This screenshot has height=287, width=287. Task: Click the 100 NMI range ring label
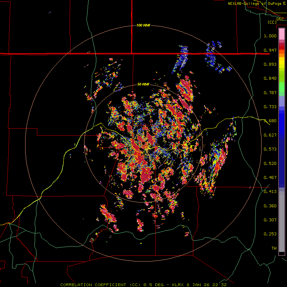coord(143,25)
